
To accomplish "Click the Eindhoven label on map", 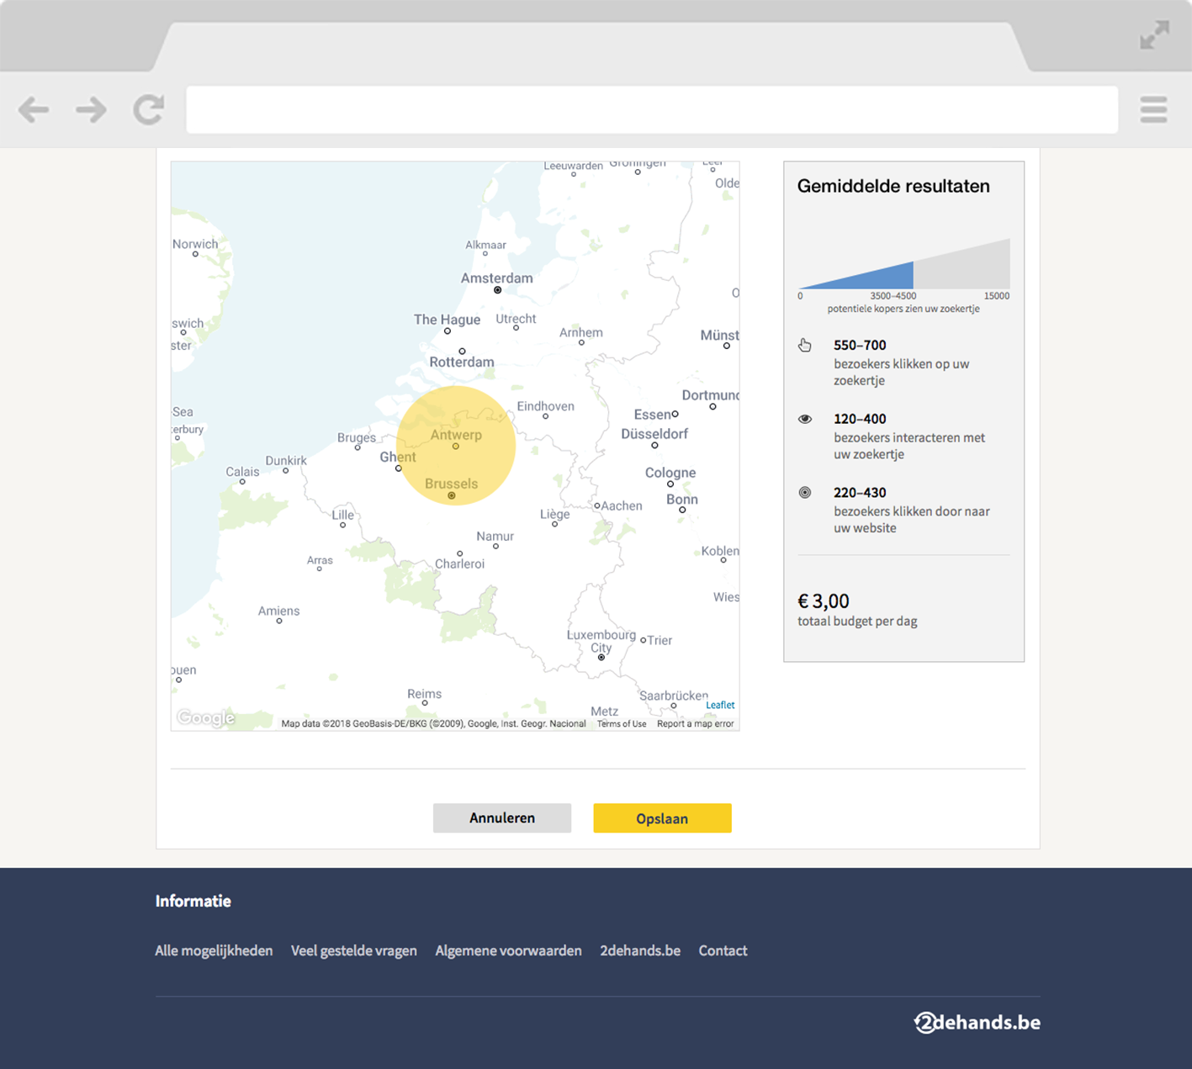I will point(545,406).
